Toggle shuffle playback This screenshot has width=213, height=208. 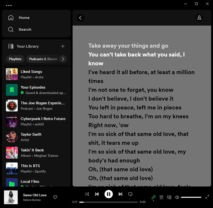[87, 194]
